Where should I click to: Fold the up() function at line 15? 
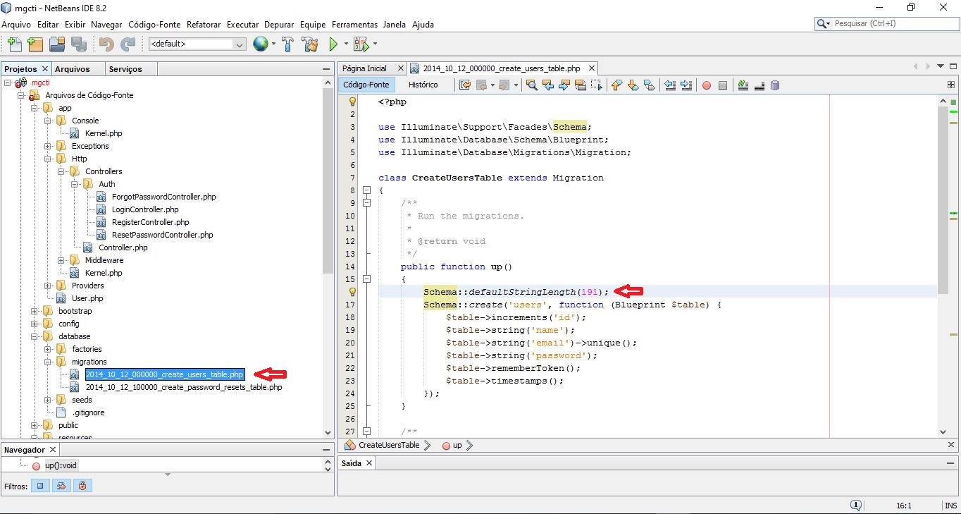point(366,279)
